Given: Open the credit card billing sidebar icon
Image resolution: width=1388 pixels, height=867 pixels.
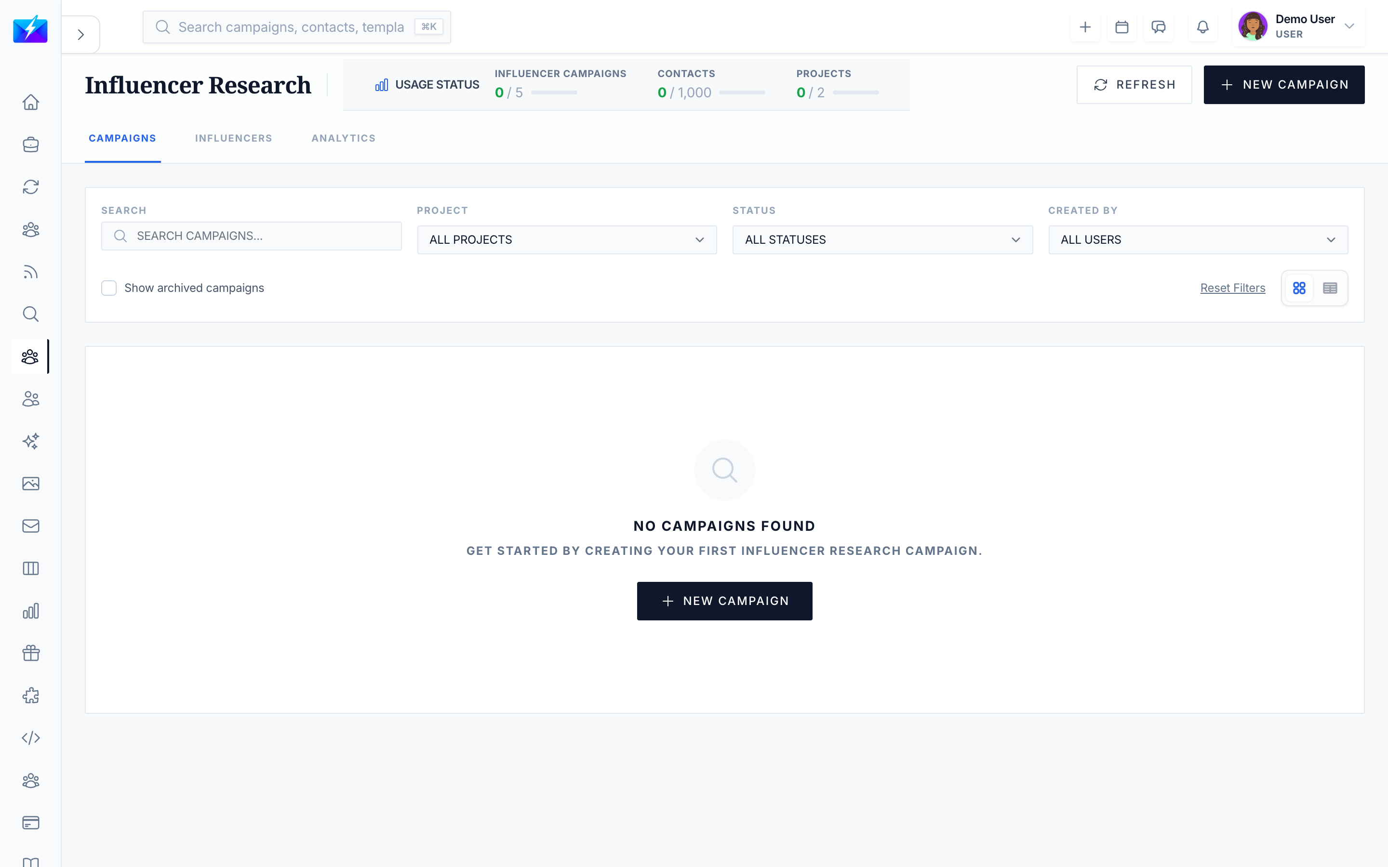Looking at the screenshot, I should pos(30,823).
